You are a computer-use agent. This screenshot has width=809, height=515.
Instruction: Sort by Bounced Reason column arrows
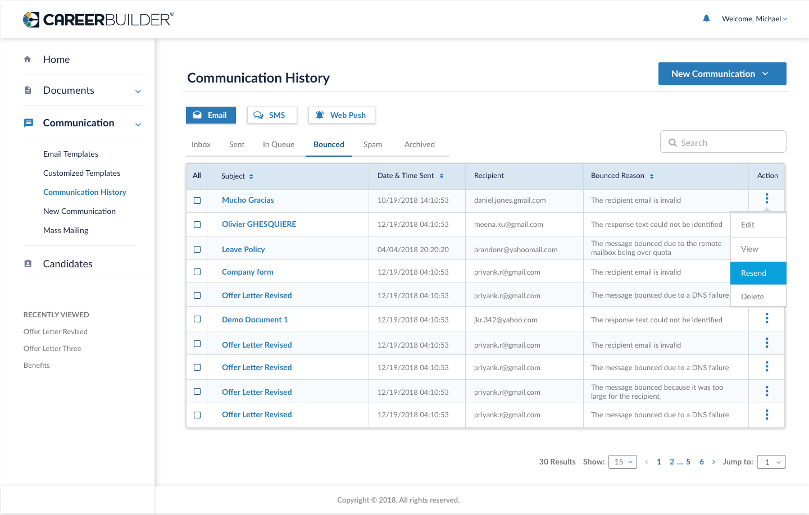(652, 176)
